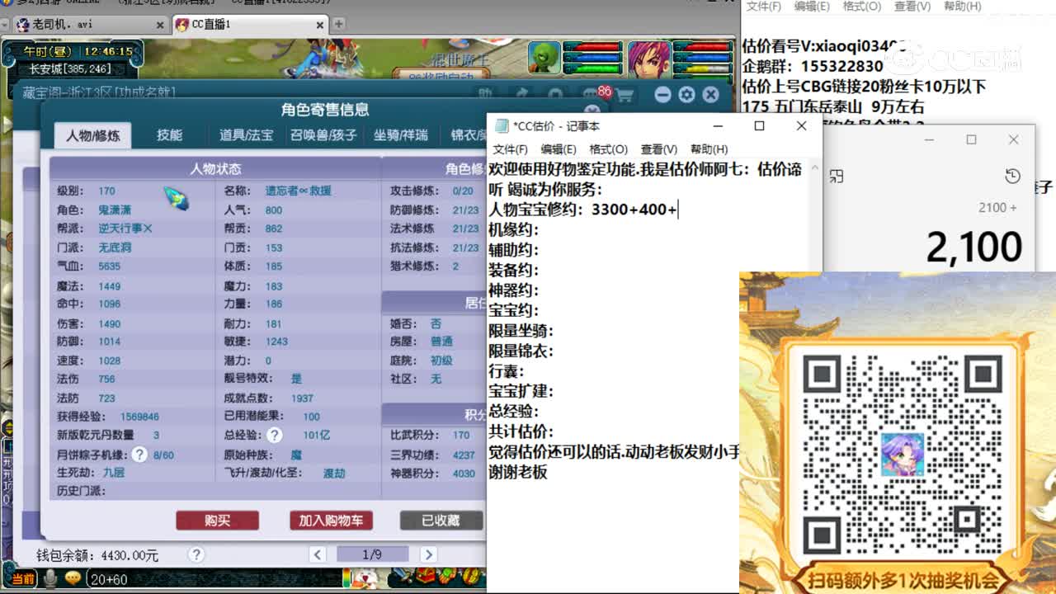Open 格式(O) menu in background Notepad window
Viewport: 1056px width, 594px height.
pos(861,7)
